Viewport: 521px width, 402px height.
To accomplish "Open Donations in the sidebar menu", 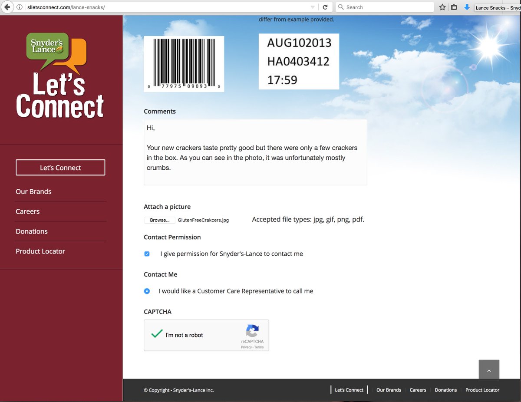I will pos(32,231).
